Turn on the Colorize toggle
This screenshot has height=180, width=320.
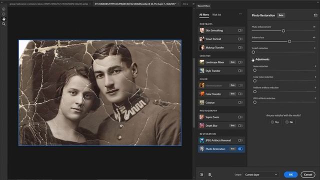pyautogui.click(x=240, y=102)
